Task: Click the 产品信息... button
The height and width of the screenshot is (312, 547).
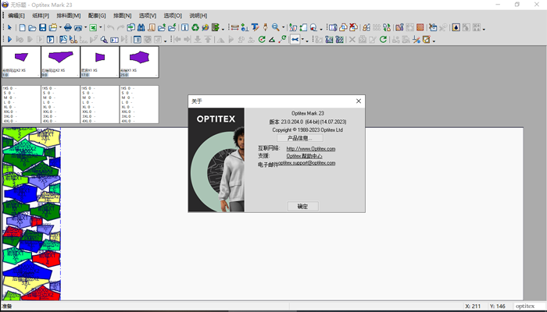Action: click(x=300, y=138)
